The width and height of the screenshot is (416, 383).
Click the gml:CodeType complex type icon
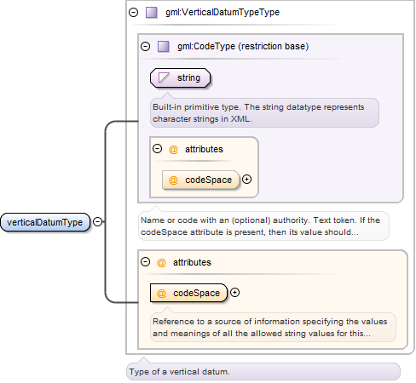coord(164,46)
